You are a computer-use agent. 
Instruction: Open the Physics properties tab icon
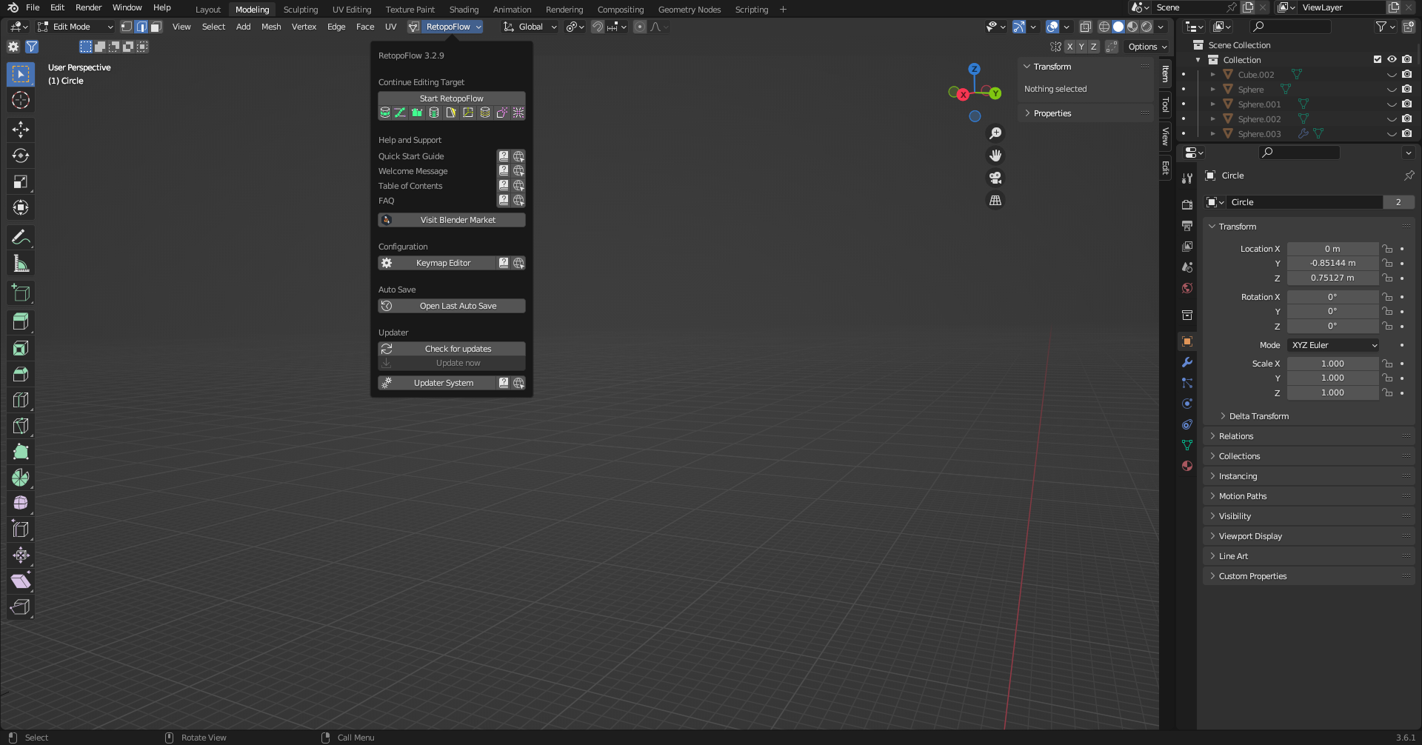[1187, 404]
